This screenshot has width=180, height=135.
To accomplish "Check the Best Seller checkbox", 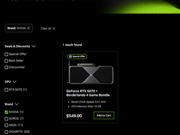I will click(6, 61).
